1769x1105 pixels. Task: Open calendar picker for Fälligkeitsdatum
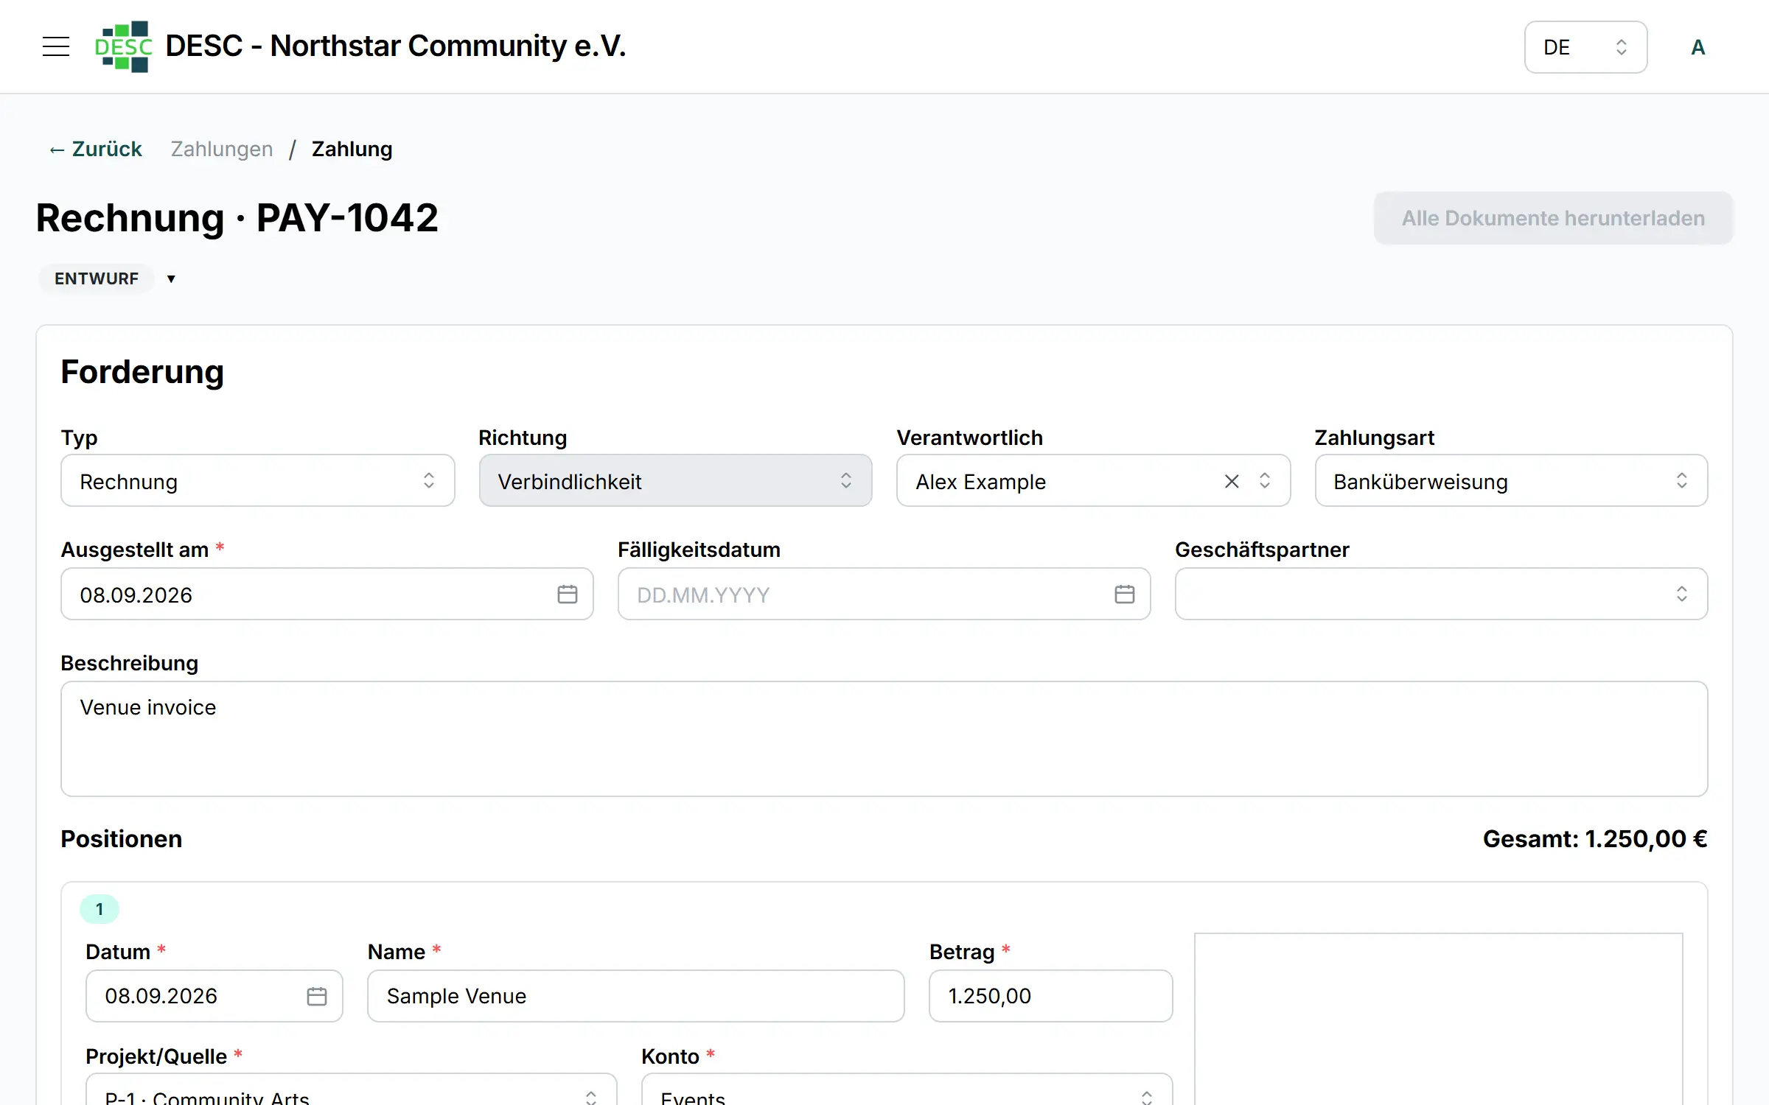pos(1125,594)
